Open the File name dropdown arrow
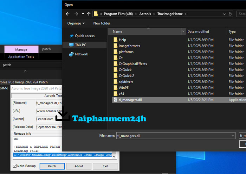 click(x=233, y=136)
